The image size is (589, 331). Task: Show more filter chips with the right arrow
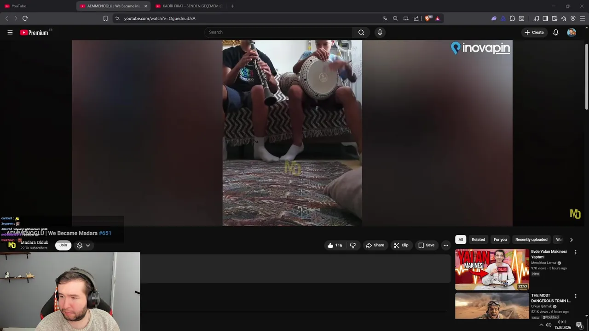571,240
